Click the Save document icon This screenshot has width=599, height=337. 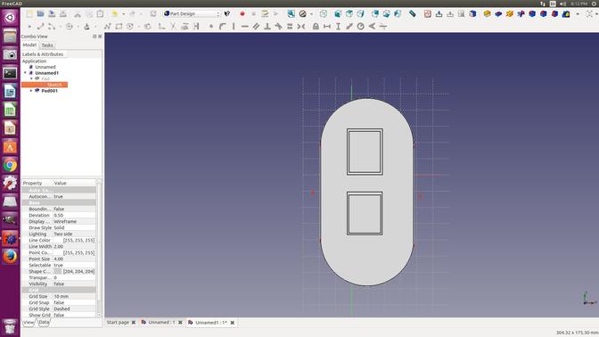point(52,13)
